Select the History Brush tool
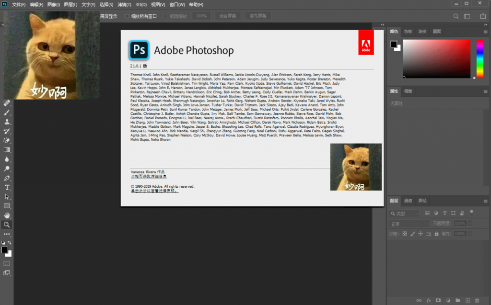This screenshot has height=305, width=491. 7,131
